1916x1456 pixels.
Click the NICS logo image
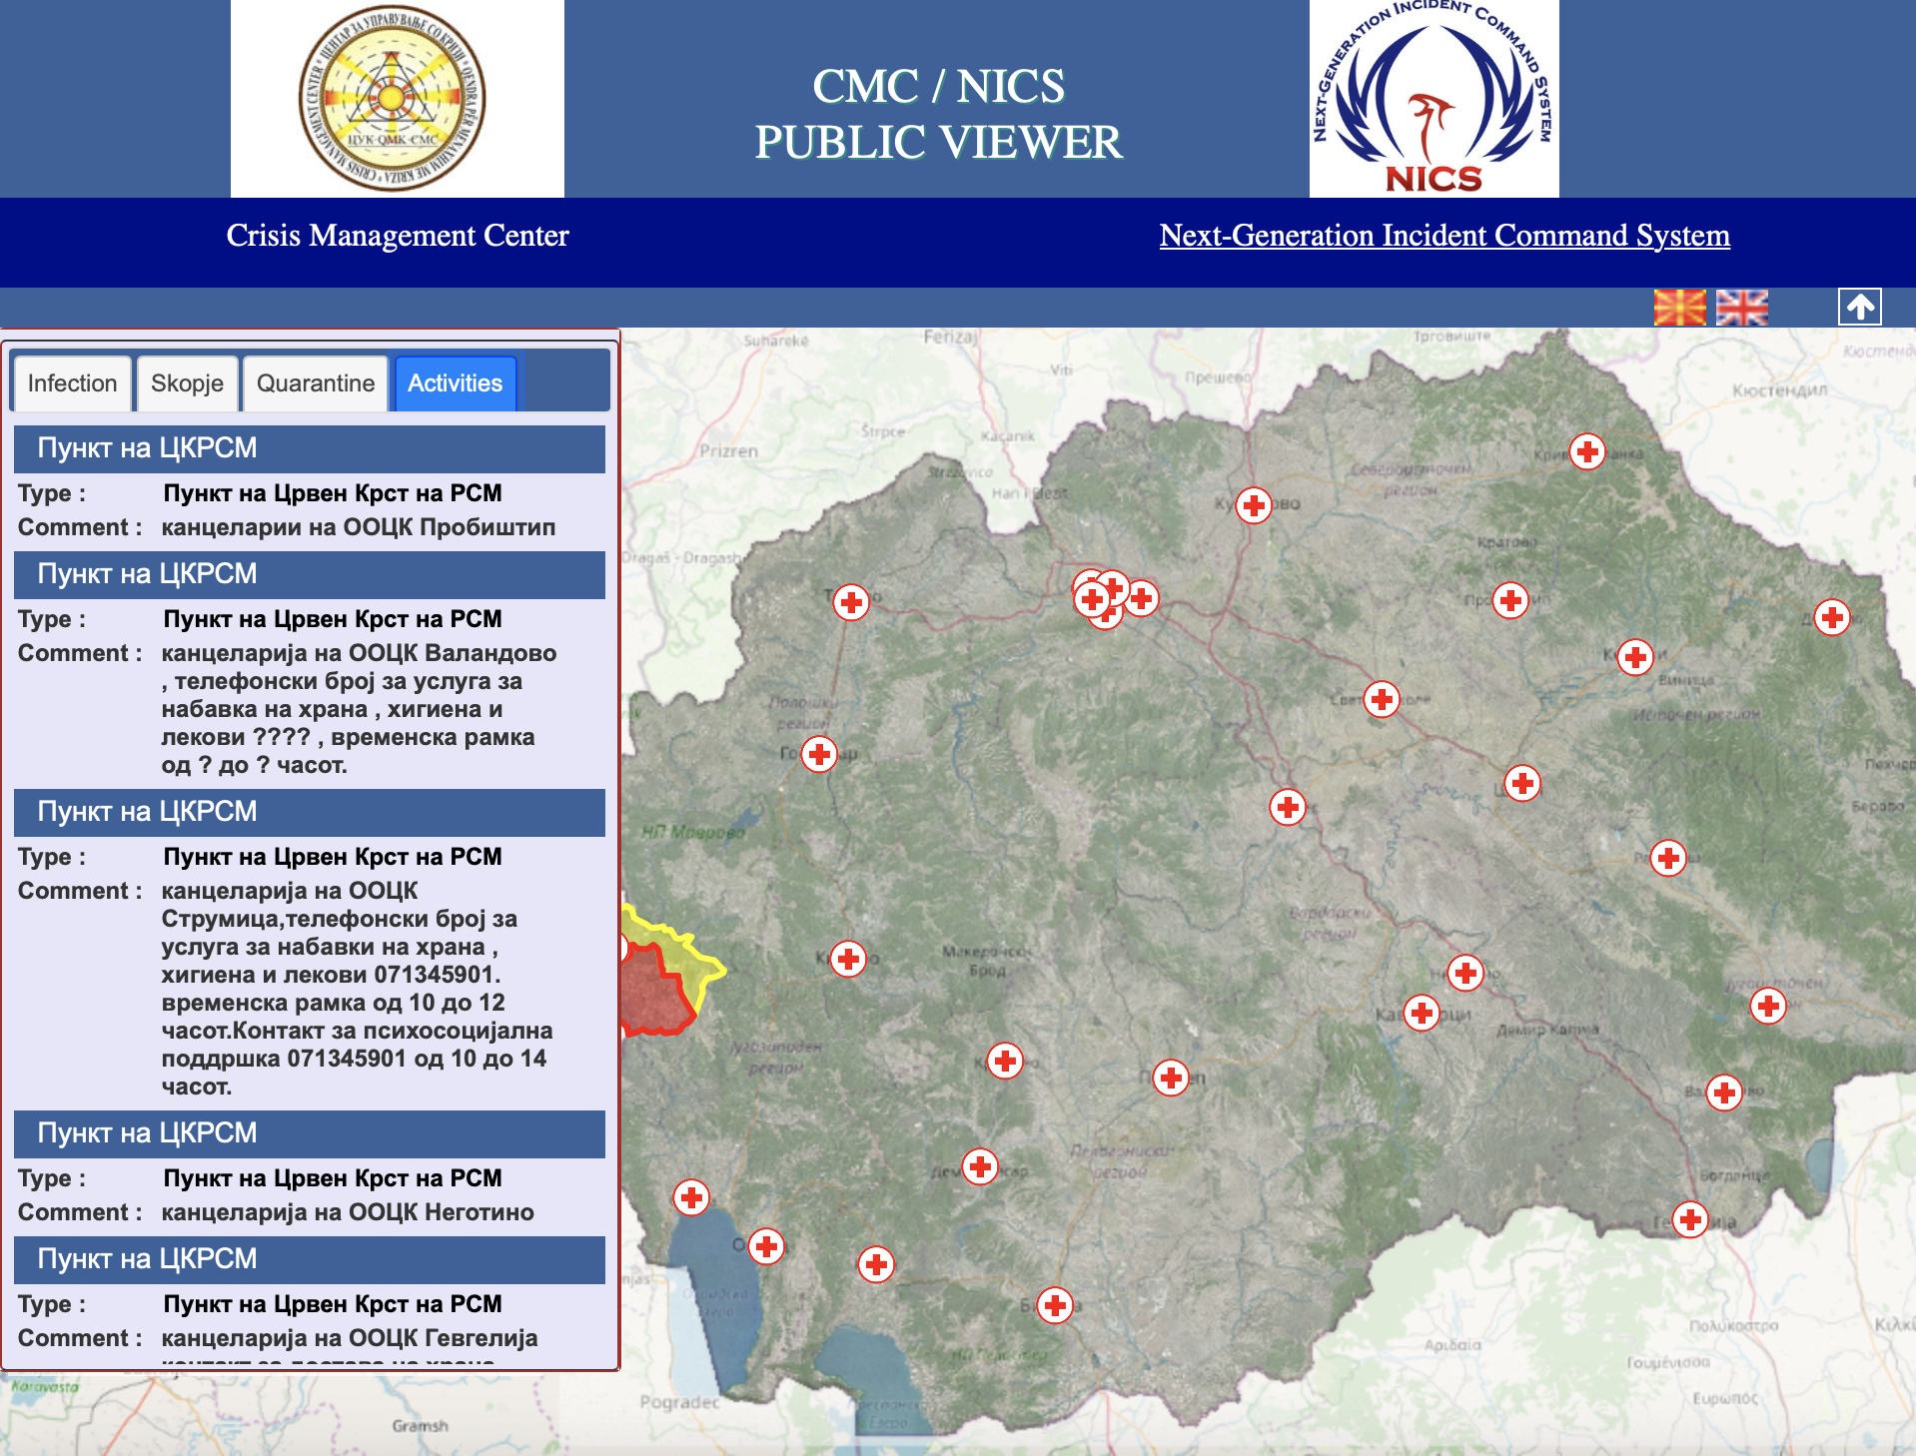[x=1434, y=99]
